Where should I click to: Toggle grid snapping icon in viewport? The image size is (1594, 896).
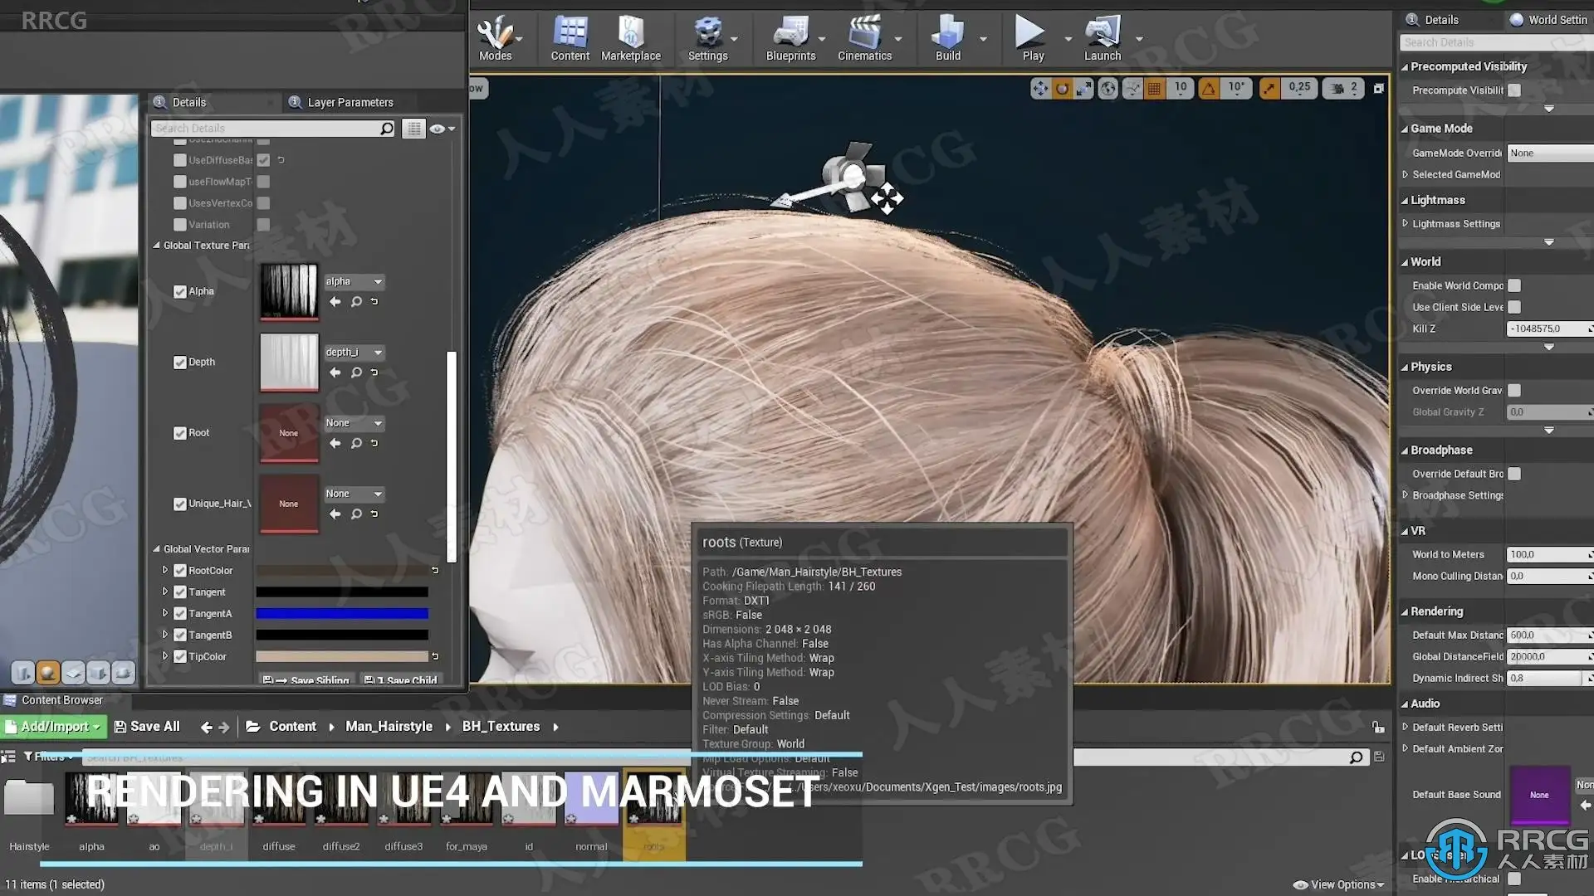click(x=1154, y=88)
